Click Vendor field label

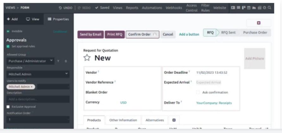click(91, 73)
